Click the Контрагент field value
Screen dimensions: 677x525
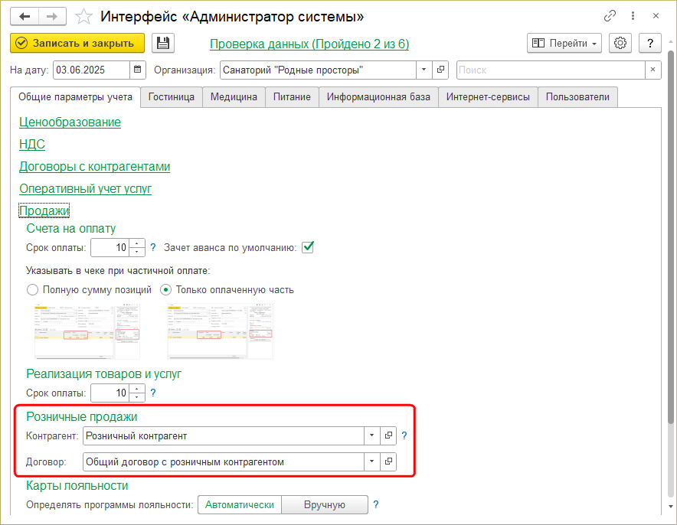point(224,435)
